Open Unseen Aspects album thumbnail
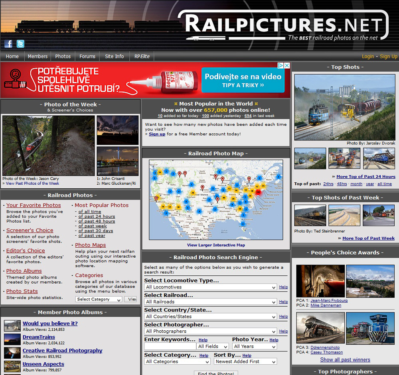Screen dimensions: 399x375 (12, 366)
